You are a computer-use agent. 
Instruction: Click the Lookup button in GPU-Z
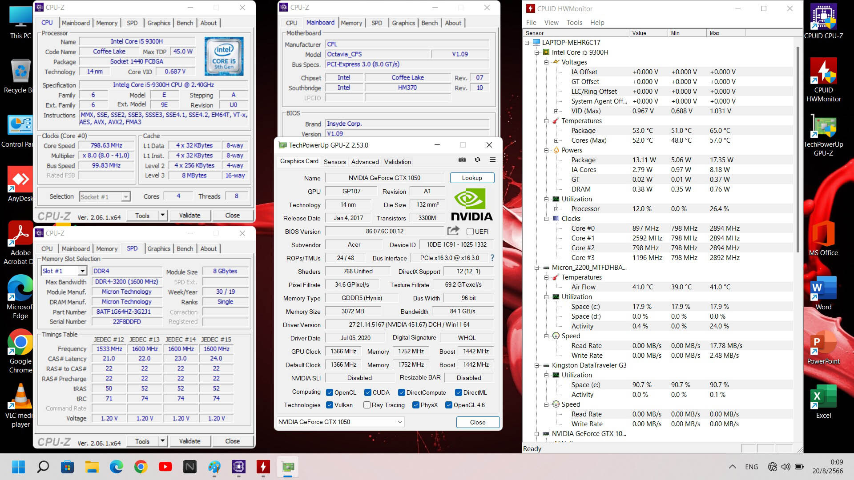pyautogui.click(x=472, y=178)
